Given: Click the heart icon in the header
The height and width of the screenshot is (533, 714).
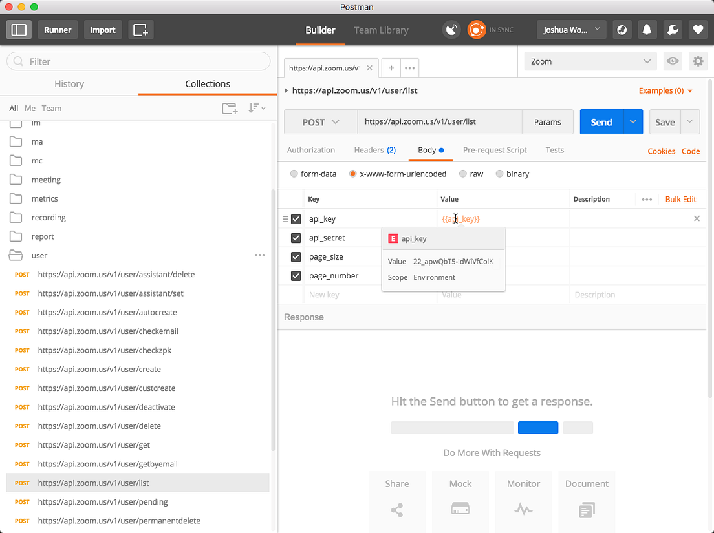Looking at the screenshot, I should (x=698, y=30).
